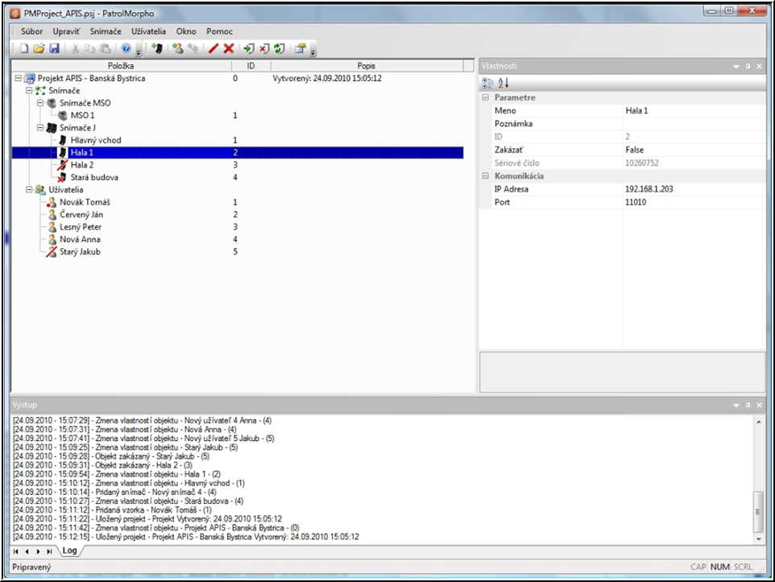The width and height of the screenshot is (775, 582).
Task: Collapse the Užívatelia tree node
Action: click(29, 190)
